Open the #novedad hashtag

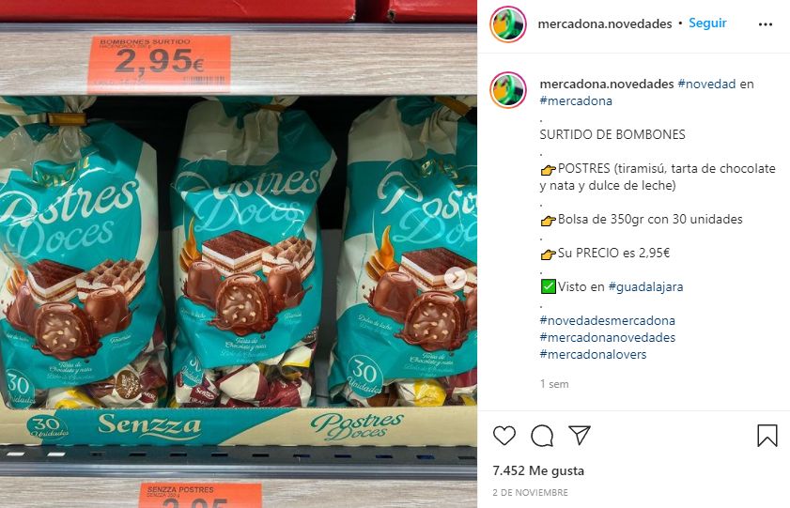(706, 85)
